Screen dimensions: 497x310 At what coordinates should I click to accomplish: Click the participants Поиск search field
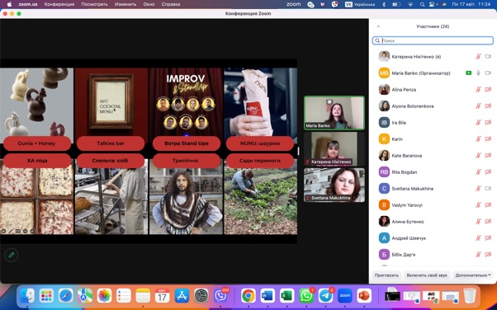pos(433,40)
